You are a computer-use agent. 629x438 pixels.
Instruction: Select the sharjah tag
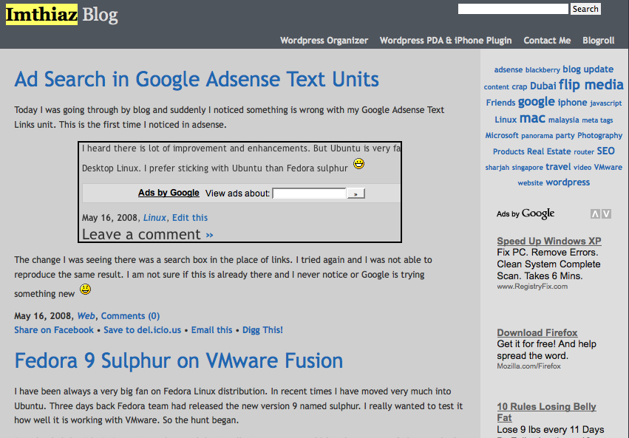point(497,168)
